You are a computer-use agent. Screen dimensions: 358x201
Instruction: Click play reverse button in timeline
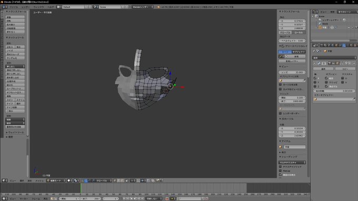131,199
